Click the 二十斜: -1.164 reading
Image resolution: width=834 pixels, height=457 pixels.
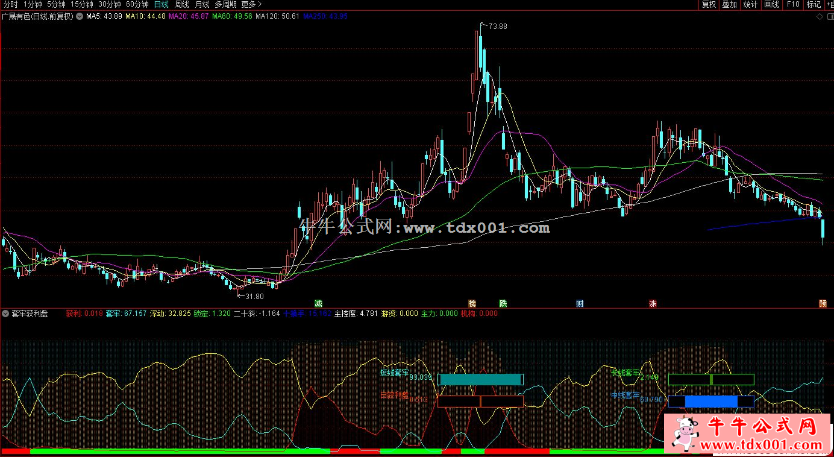[x=257, y=314]
